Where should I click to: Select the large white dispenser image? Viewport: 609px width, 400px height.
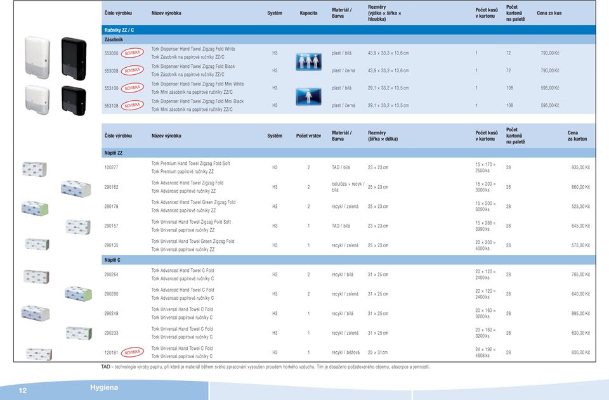(x=37, y=58)
